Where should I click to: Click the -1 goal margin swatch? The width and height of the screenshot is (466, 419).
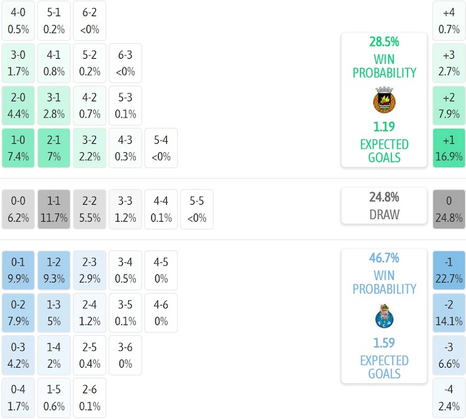click(x=449, y=270)
